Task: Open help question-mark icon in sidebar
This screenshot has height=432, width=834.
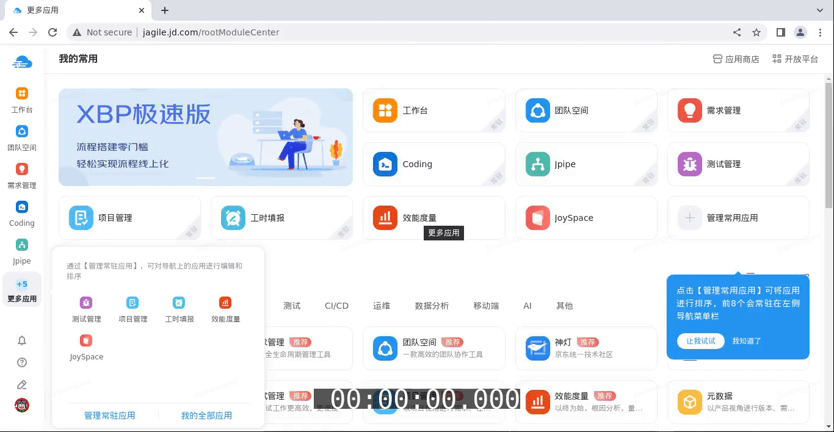Action: click(x=22, y=362)
